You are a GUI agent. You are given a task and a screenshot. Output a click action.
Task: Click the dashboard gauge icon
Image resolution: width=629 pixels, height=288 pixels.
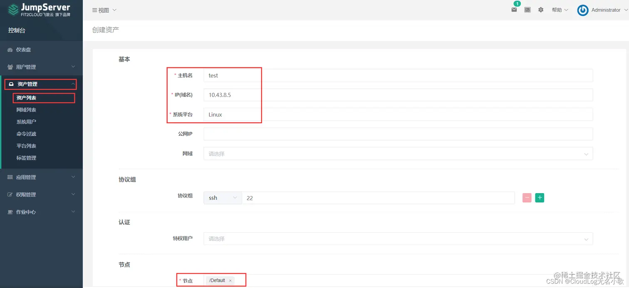point(10,50)
